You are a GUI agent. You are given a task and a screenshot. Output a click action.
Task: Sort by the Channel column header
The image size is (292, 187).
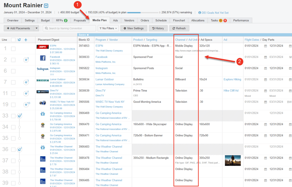[180, 40]
